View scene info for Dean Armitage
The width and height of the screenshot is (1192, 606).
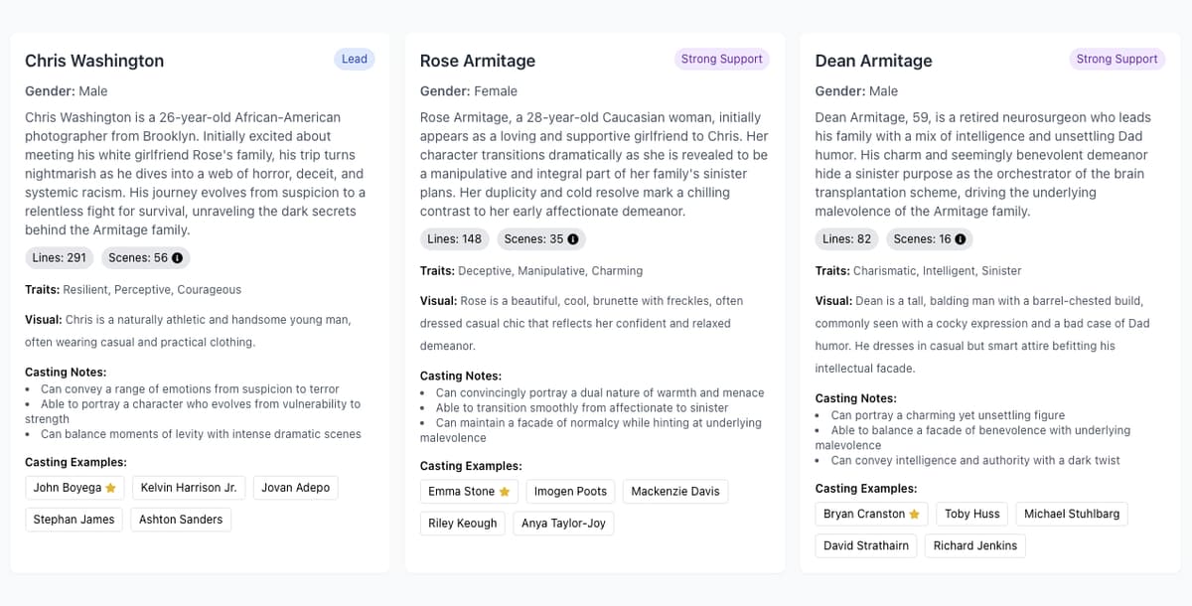point(962,238)
